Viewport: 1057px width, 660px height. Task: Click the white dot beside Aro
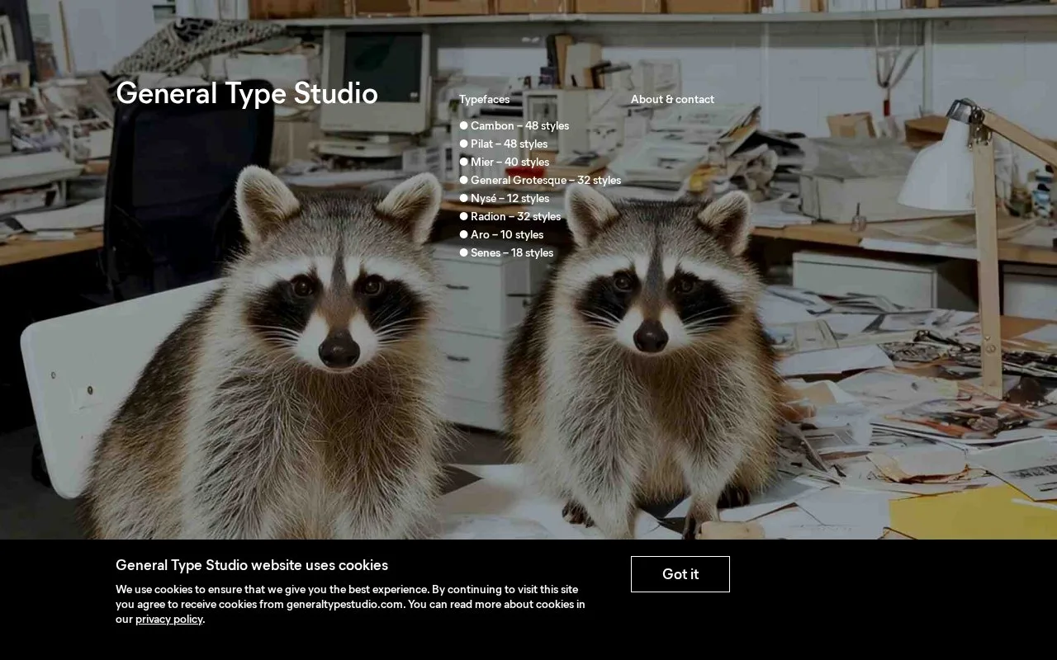[464, 234]
